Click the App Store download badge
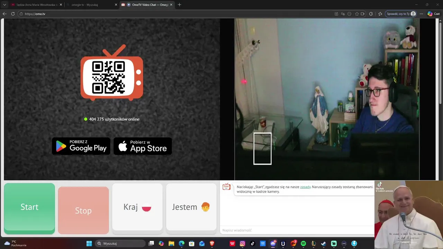Viewport: 443px width, 249px height. tap(143, 146)
